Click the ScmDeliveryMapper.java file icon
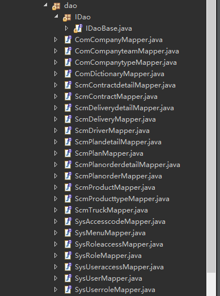 point(68,119)
